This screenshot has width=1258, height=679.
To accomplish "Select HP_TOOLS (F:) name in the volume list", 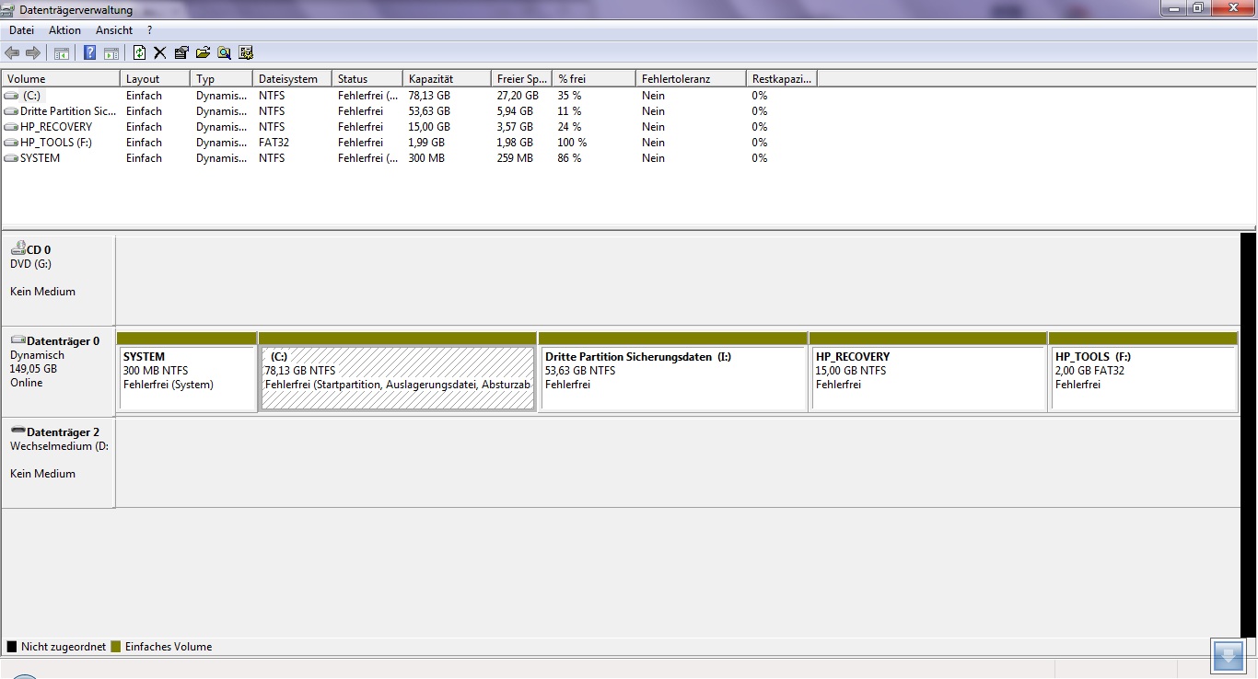I will (x=56, y=143).
